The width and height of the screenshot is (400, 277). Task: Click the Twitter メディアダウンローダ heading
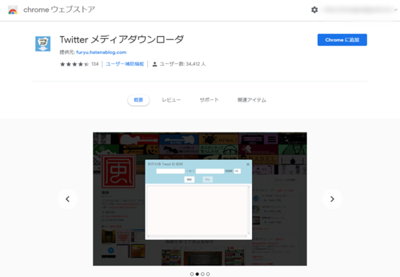[122, 39]
